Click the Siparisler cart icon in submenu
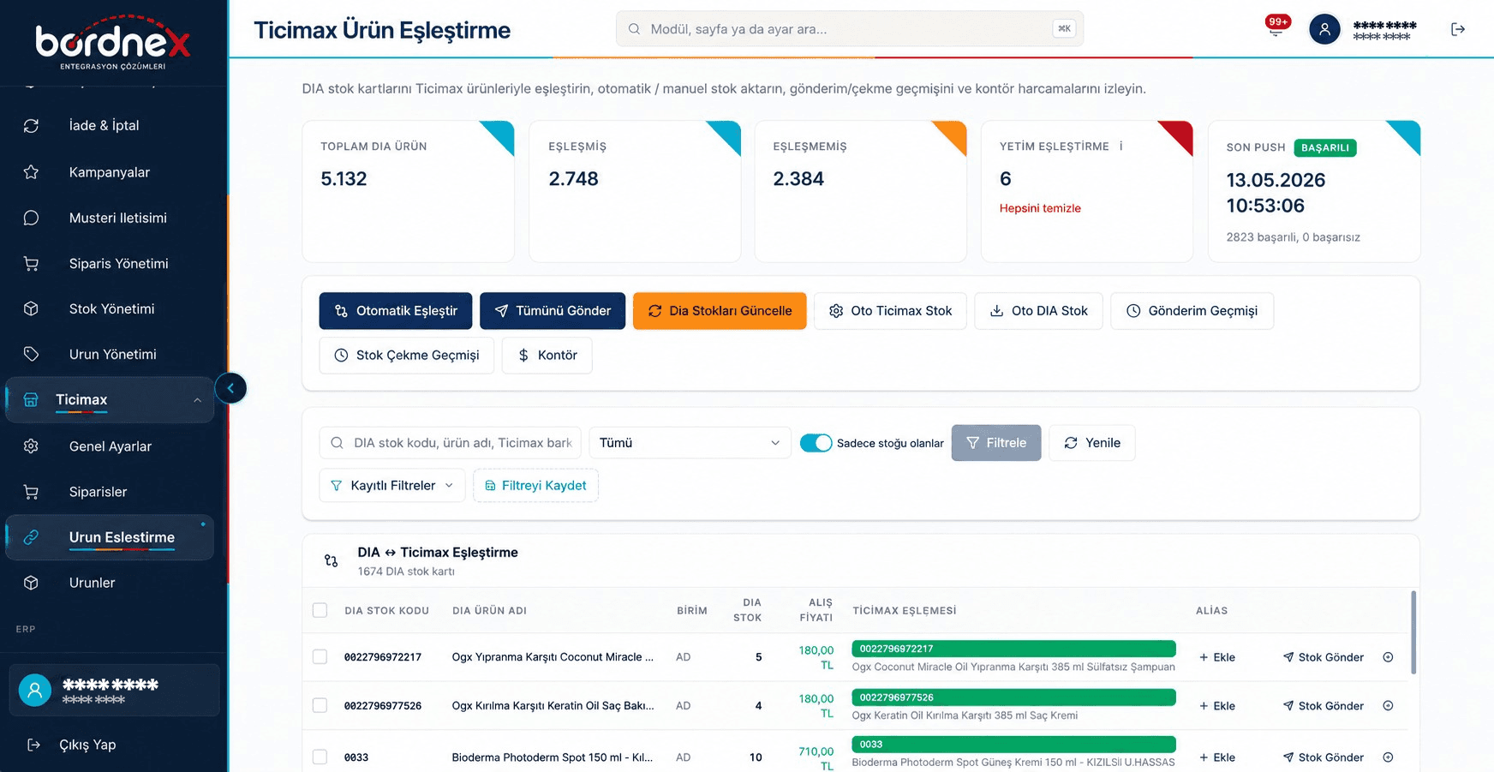This screenshot has height=772, width=1494. pyautogui.click(x=31, y=492)
